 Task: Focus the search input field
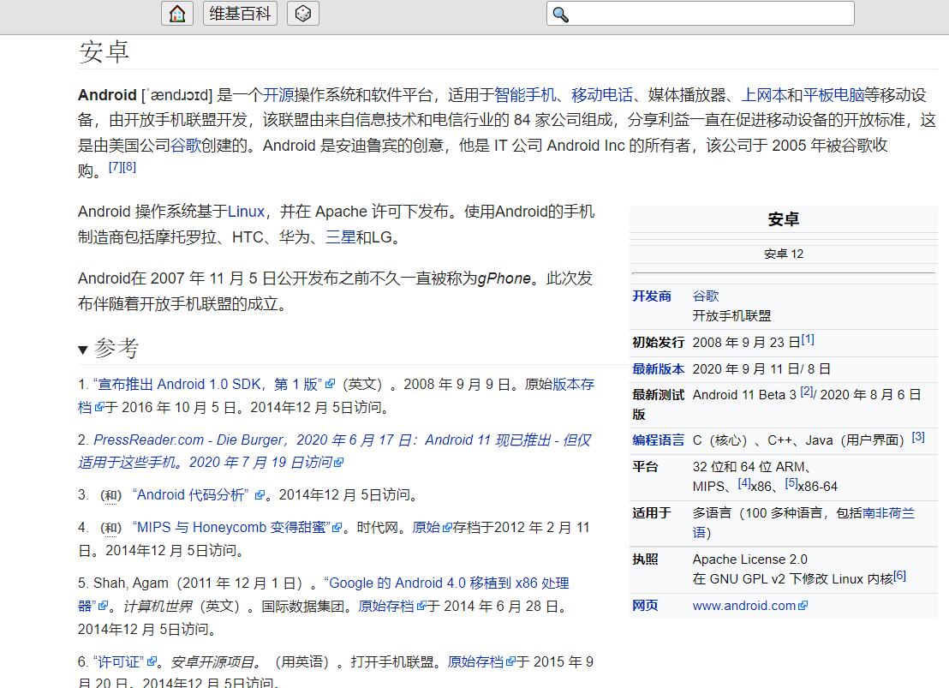(x=701, y=14)
